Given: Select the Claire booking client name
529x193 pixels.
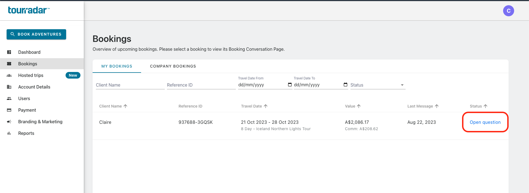Looking at the screenshot, I should (105, 122).
